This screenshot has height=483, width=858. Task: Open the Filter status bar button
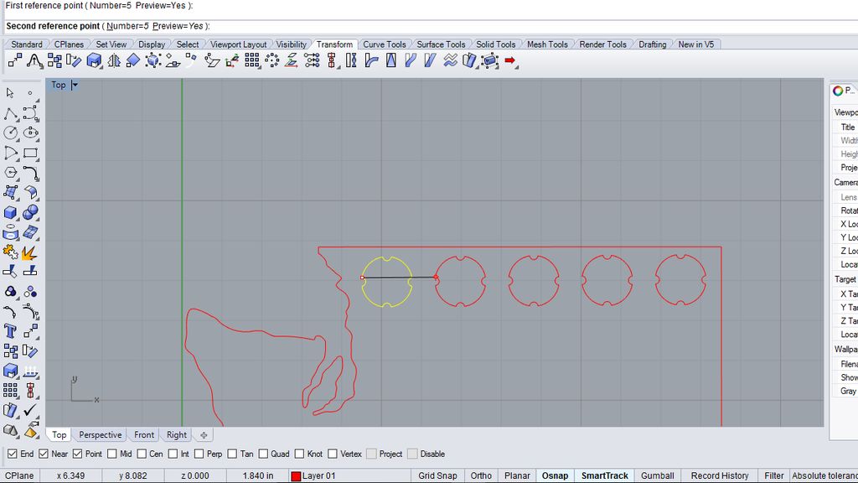pos(773,476)
